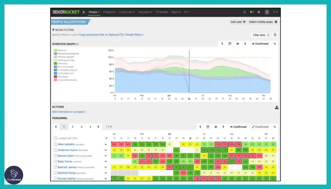
Task: Click the Capacity legend color swatch
Action: click(x=55, y=50)
